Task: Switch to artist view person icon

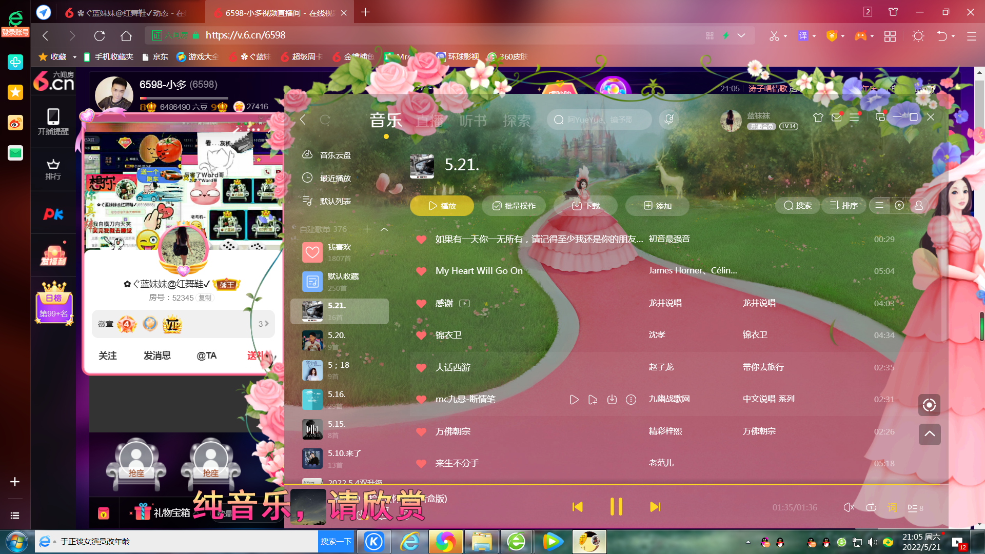Action: (x=918, y=205)
